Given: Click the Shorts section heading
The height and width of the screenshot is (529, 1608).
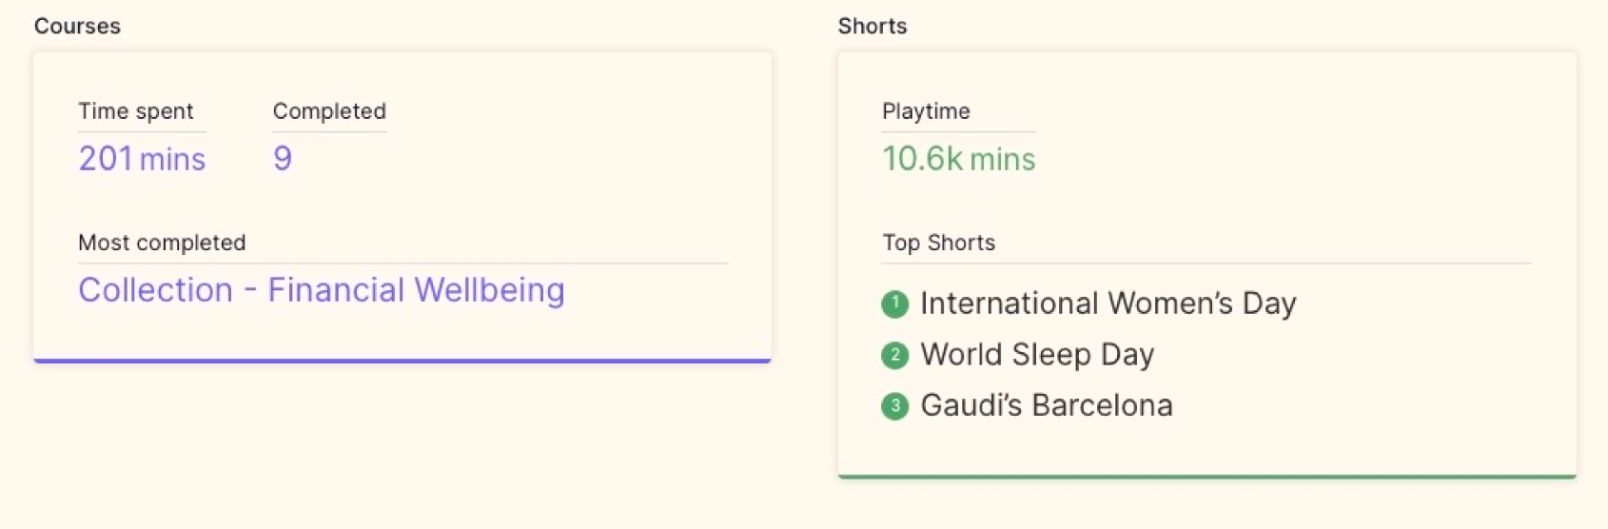Looking at the screenshot, I should 872,27.
